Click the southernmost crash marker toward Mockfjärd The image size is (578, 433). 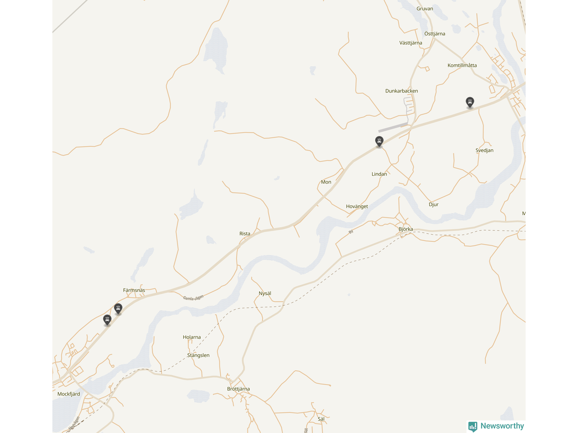coord(107,320)
